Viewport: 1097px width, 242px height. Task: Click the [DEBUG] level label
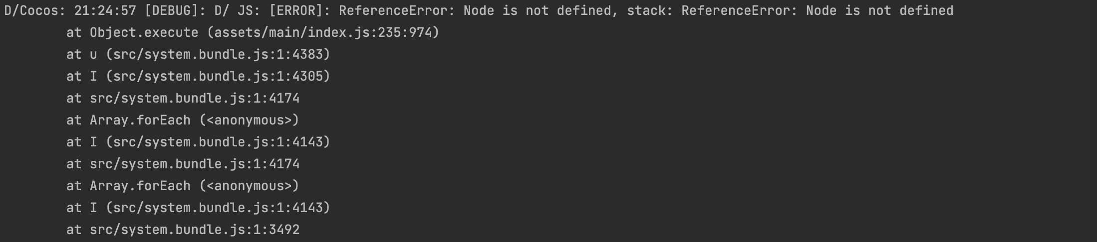pyautogui.click(x=171, y=10)
